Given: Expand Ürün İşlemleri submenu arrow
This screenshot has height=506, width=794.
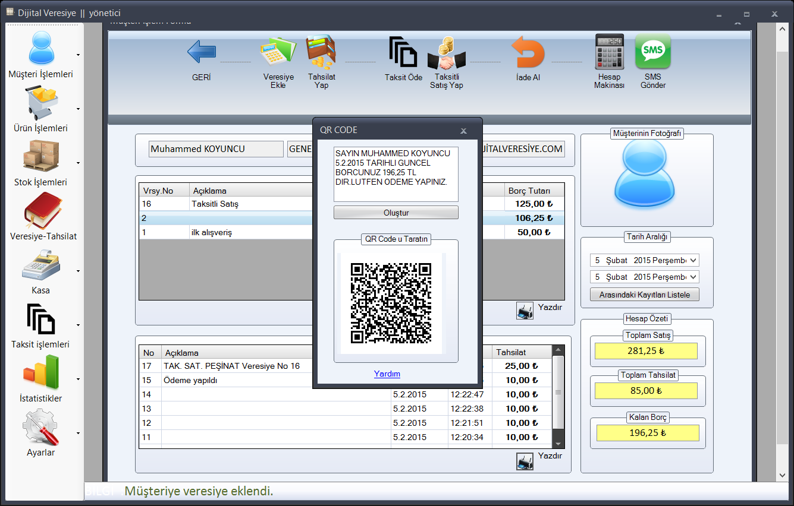Looking at the screenshot, I should pyautogui.click(x=78, y=109).
